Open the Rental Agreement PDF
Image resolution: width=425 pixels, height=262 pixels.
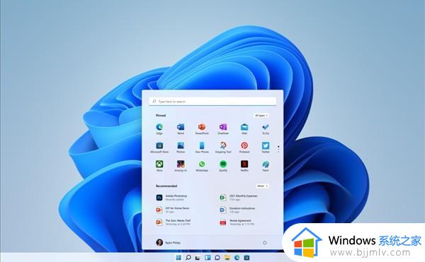(237, 222)
